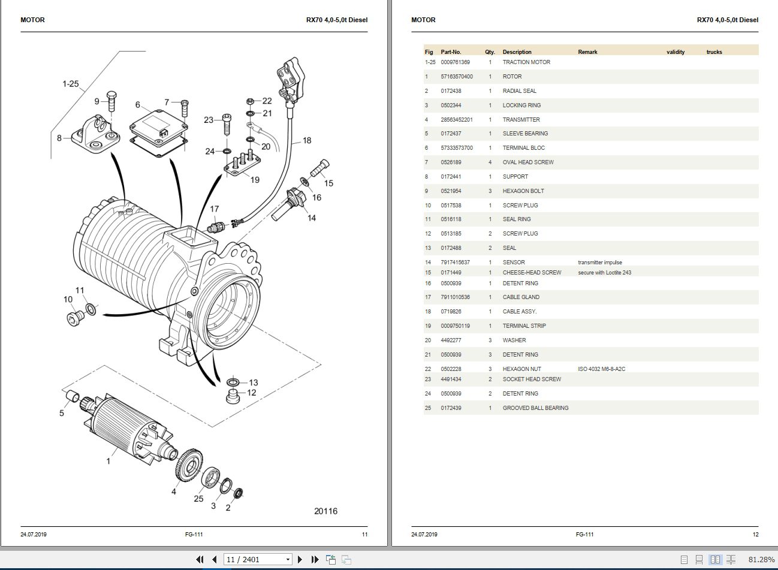This screenshot has width=778, height=570.
Task: Click TERMINAL STRIP description
Action: 524,326
